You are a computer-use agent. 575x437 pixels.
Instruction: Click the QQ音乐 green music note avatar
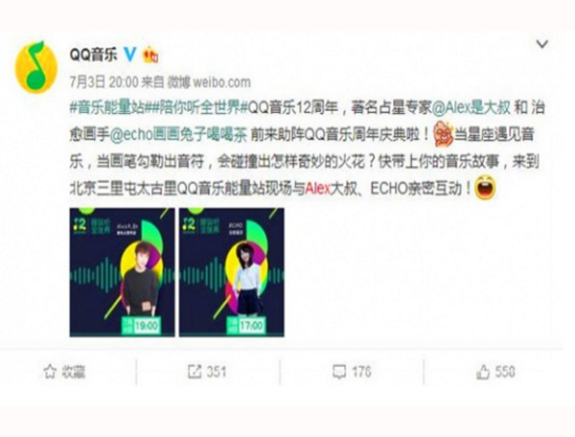point(36,67)
